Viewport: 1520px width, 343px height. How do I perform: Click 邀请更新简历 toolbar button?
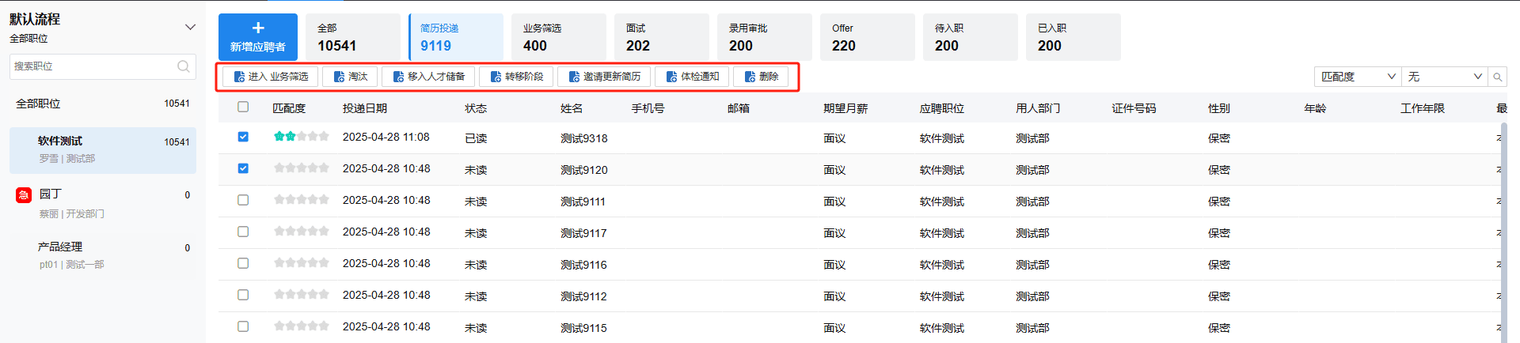[604, 77]
